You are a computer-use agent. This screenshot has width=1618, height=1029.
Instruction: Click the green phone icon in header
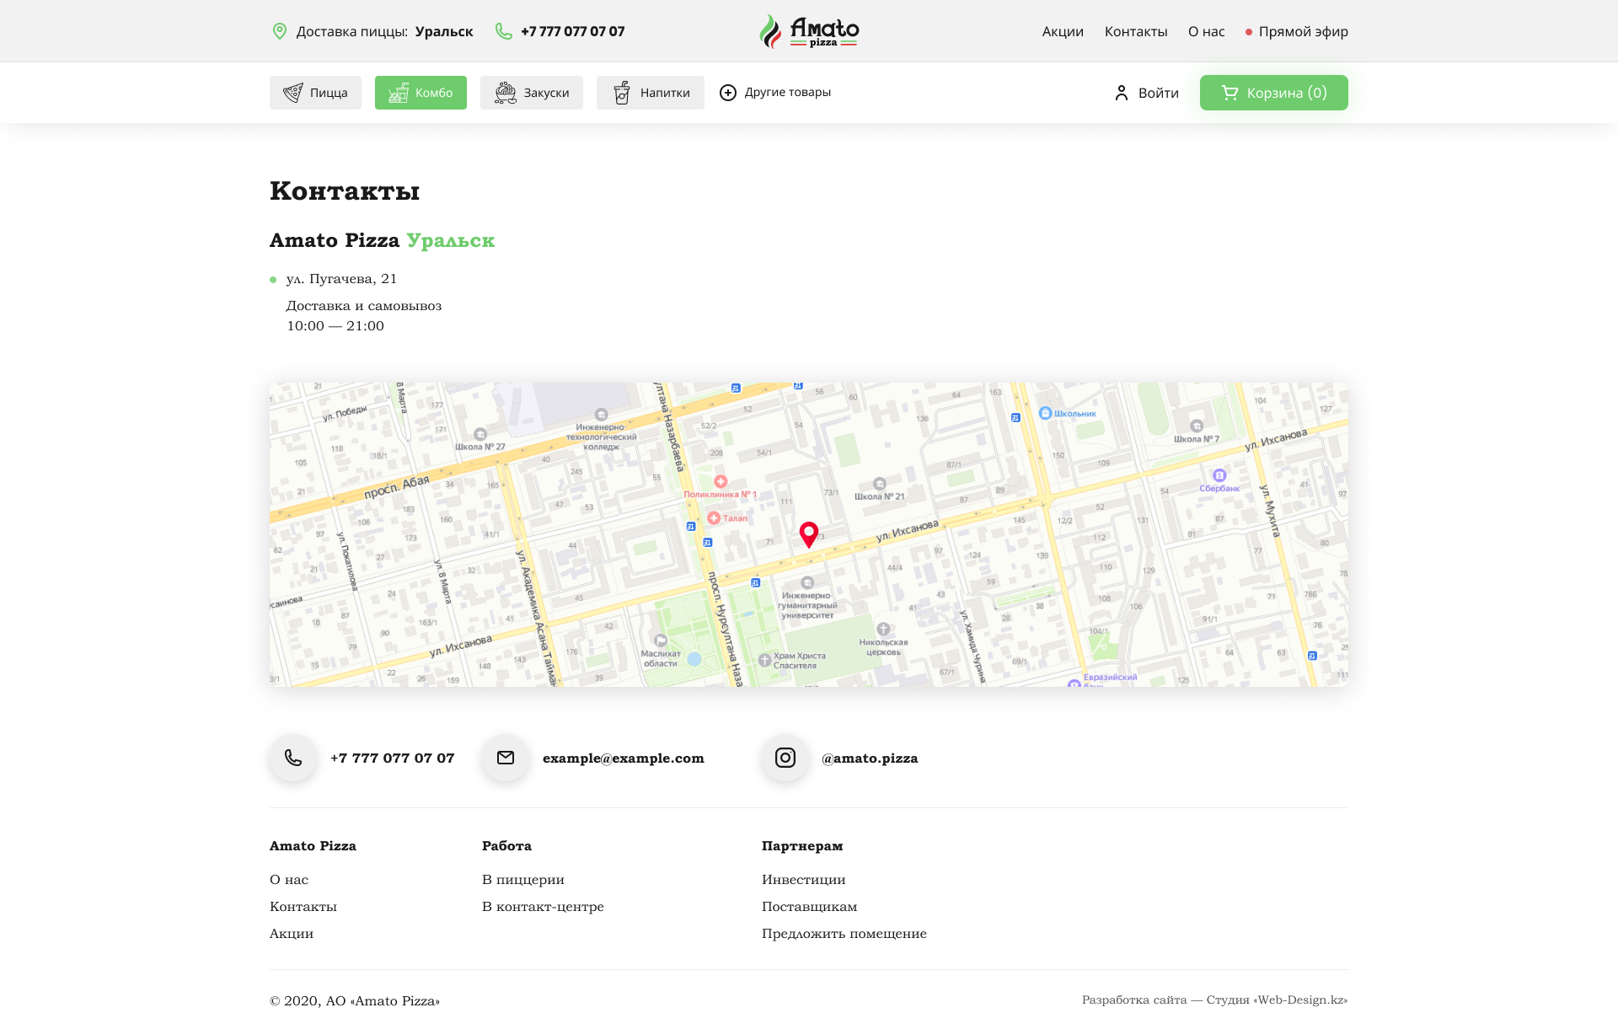point(503,31)
